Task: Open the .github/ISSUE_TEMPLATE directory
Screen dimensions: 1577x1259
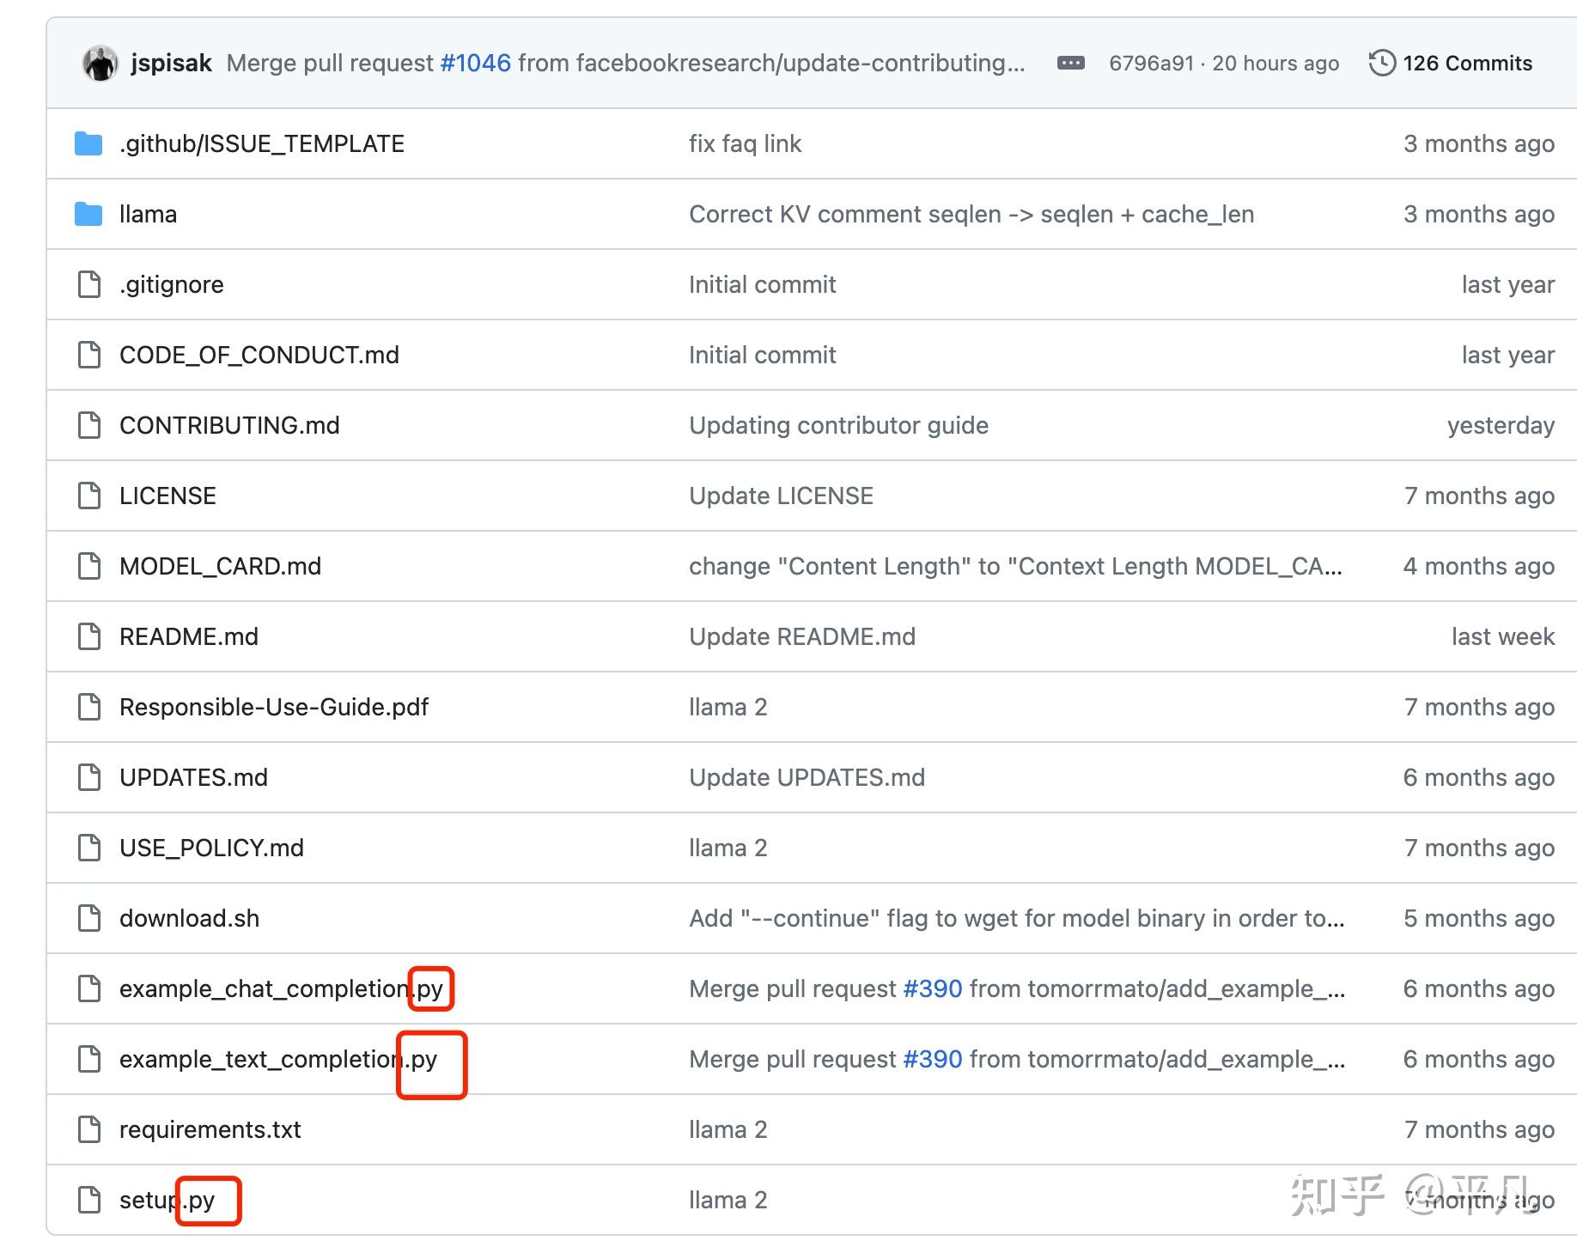Action: pyautogui.click(x=262, y=144)
